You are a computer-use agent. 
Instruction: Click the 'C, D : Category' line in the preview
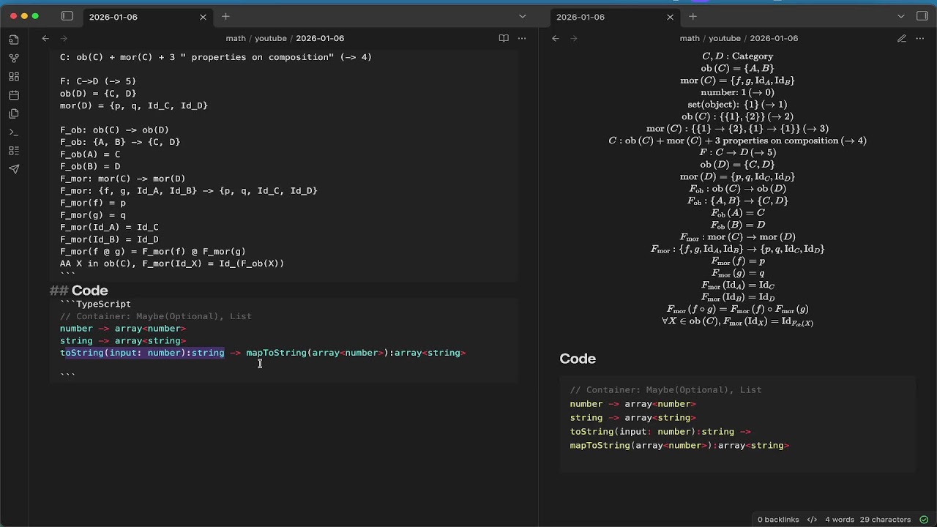pyautogui.click(x=737, y=56)
